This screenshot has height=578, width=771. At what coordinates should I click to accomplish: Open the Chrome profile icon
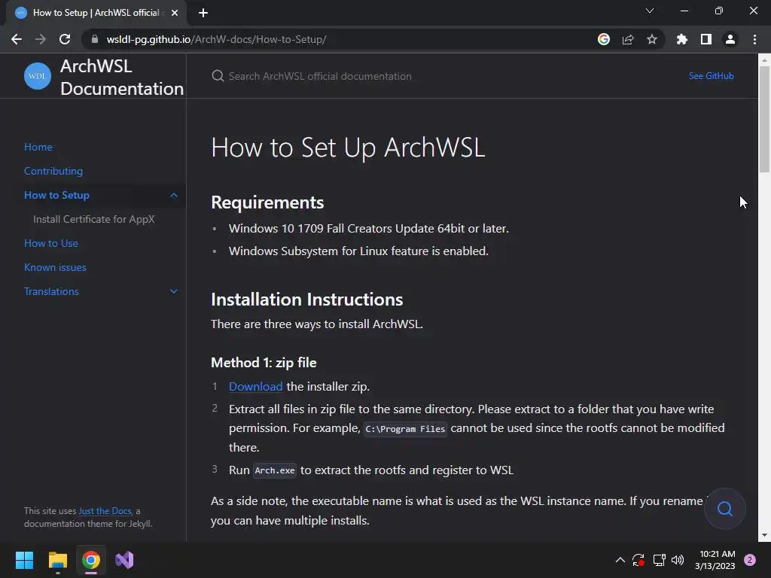(730, 39)
